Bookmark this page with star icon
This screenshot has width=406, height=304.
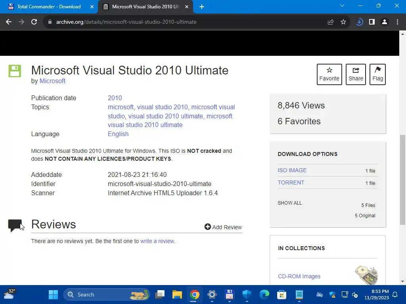pyautogui.click(x=343, y=22)
